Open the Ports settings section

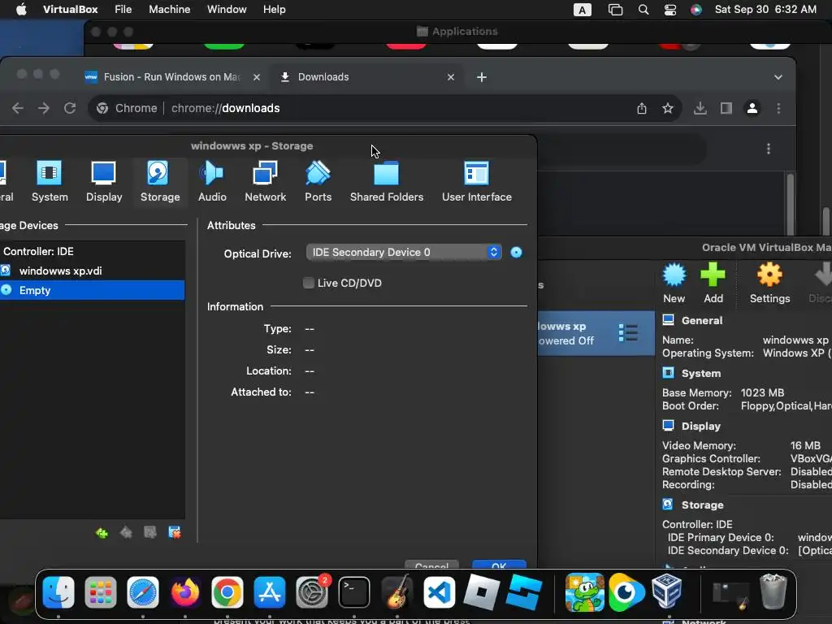coord(318,181)
